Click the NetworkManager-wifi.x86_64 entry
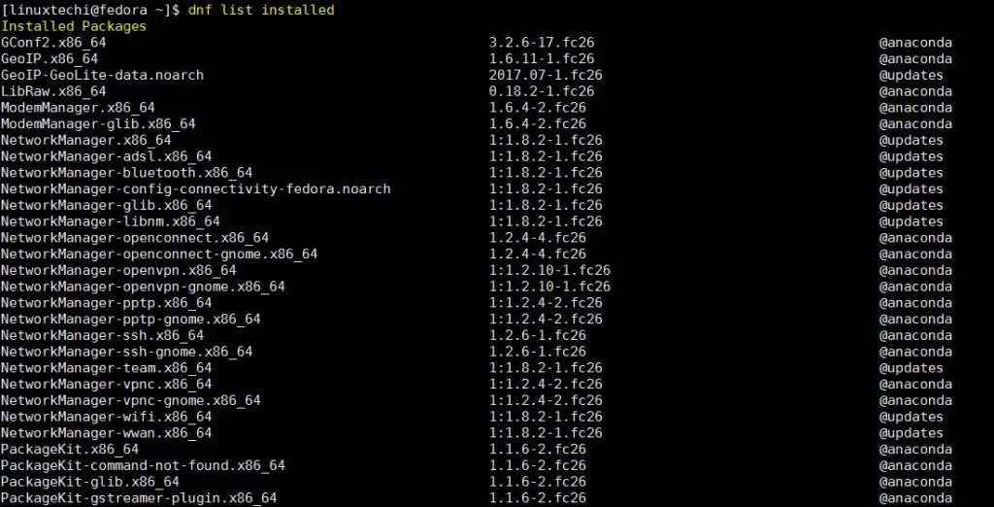The image size is (994, 507). [x=107, y=417]
